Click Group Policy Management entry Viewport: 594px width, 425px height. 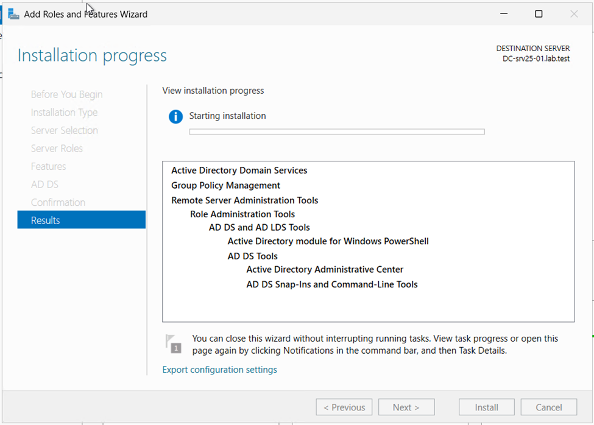(x=225, y=186)
